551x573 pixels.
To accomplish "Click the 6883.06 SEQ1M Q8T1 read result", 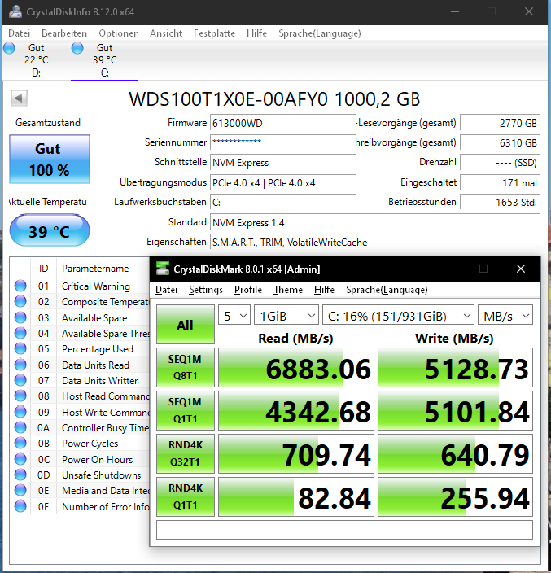I will pyautogui.click(x=296, y=367).
